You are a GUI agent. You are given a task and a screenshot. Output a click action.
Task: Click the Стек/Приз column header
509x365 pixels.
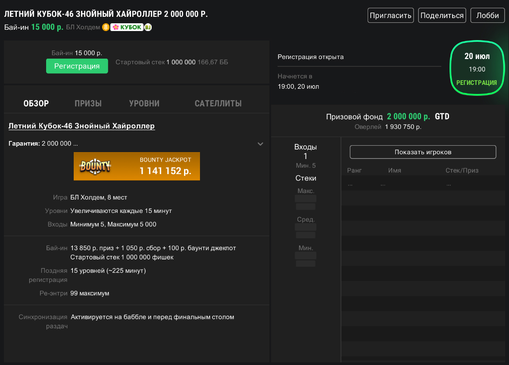click(462, 170)
